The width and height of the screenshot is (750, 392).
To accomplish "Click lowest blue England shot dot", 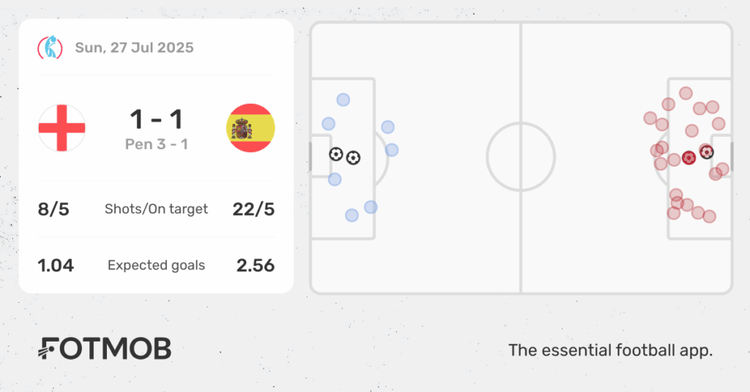I will click(352, 215).
